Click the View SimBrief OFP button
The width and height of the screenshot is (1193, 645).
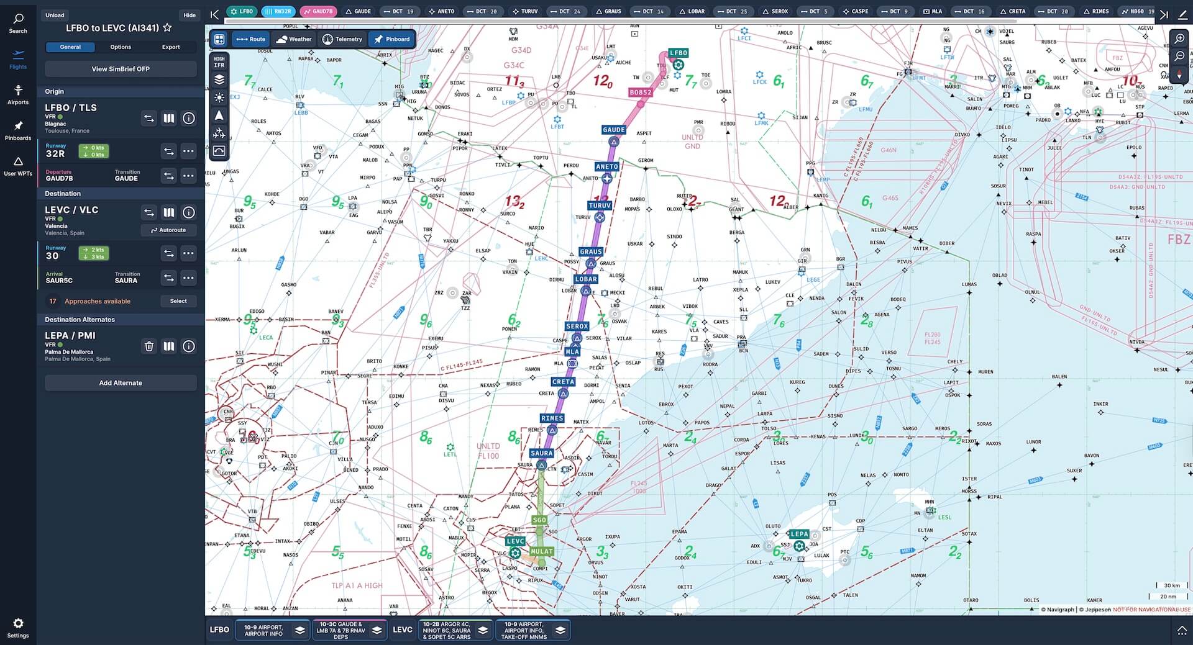click(x=121, y=69)
